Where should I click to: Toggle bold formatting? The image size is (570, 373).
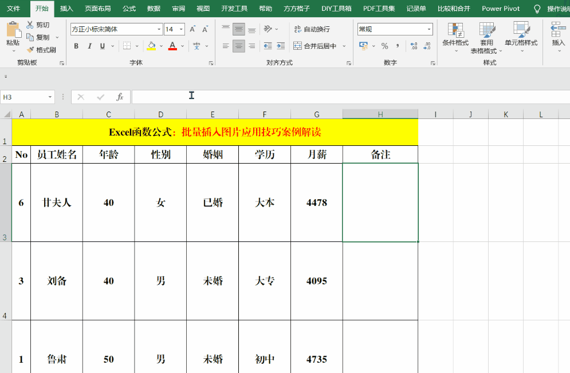point(76,46)
